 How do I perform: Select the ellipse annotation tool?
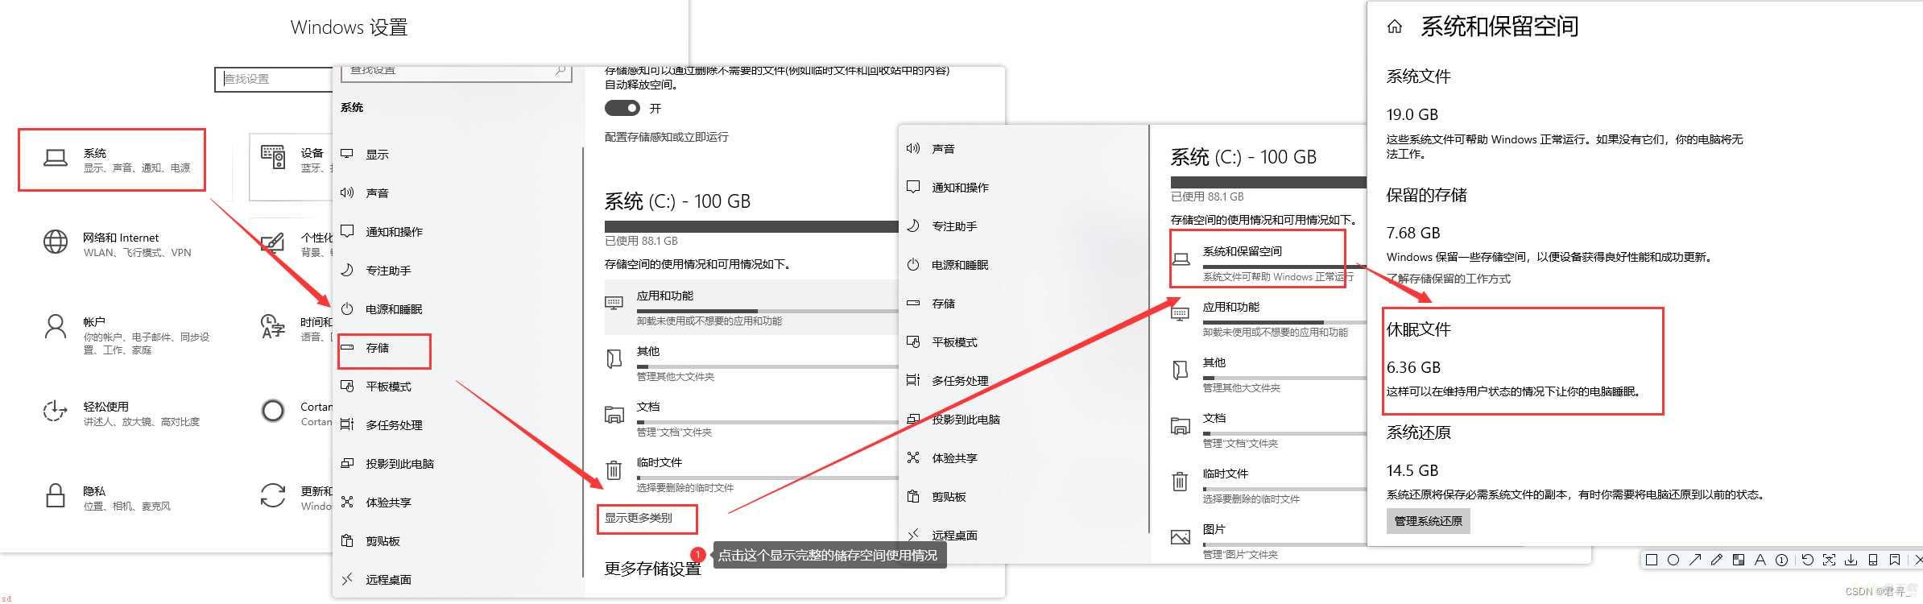point(1673,560)
